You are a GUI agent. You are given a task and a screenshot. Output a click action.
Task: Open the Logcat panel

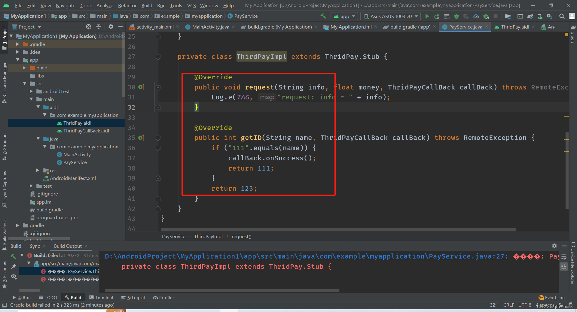click(x=136, y=298)
